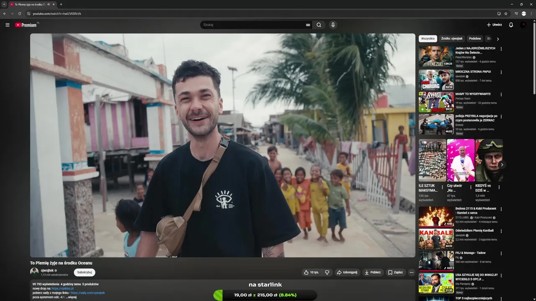Open options for the MAMY TO WYGRYWAMY!!! video
The width and height of the screenshot is (536, 301).
click(501, 94)
